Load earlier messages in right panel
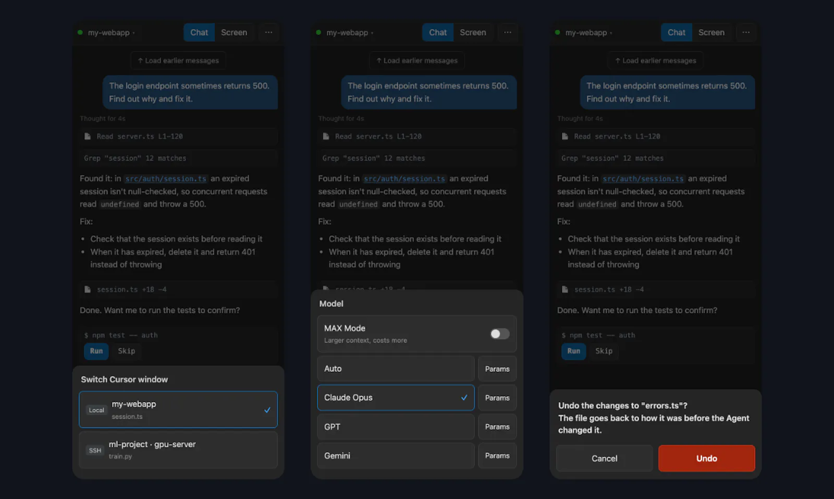 point(655,60)
